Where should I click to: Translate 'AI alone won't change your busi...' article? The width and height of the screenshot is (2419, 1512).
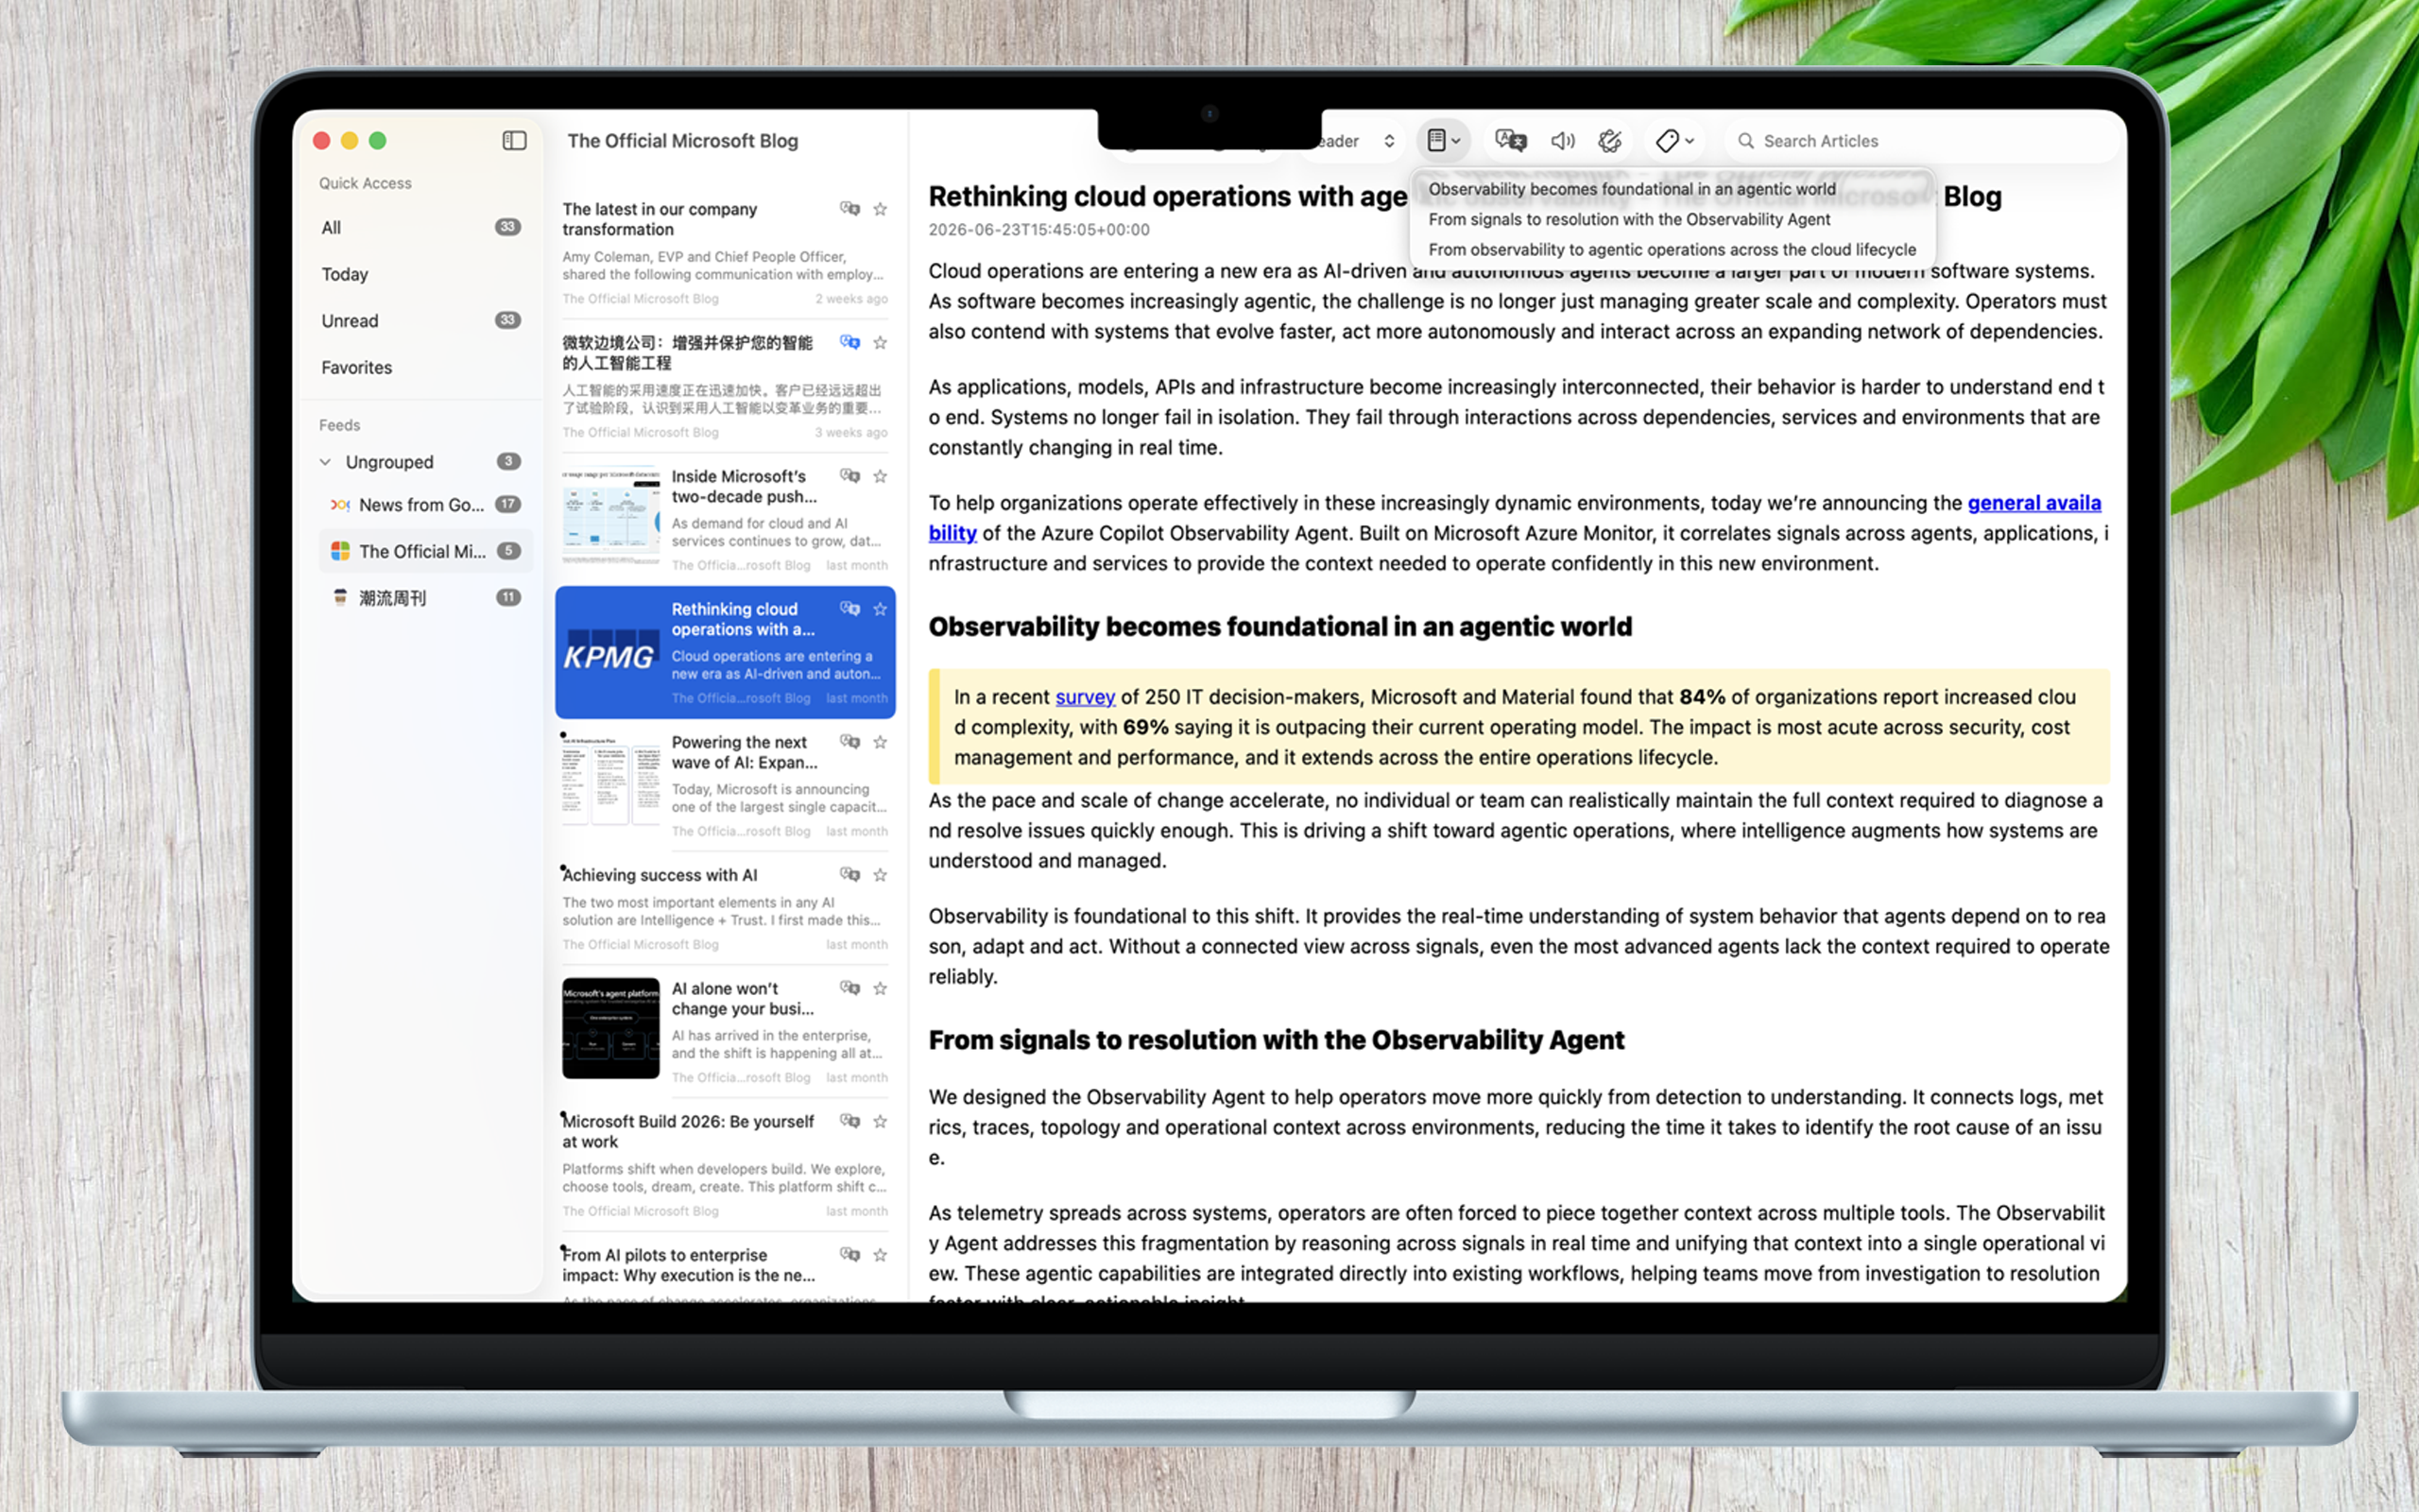tap(849, 988)
